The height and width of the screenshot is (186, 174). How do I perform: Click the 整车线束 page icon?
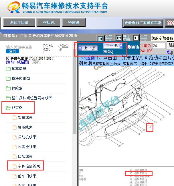point(15,118)
